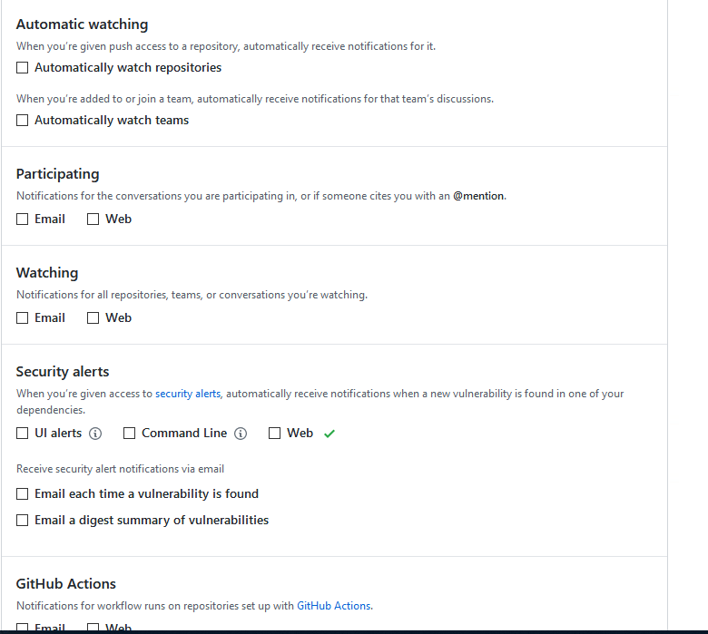Click the GitHub Actions section heading
This screenshot has width=708, height=634.
66,583
